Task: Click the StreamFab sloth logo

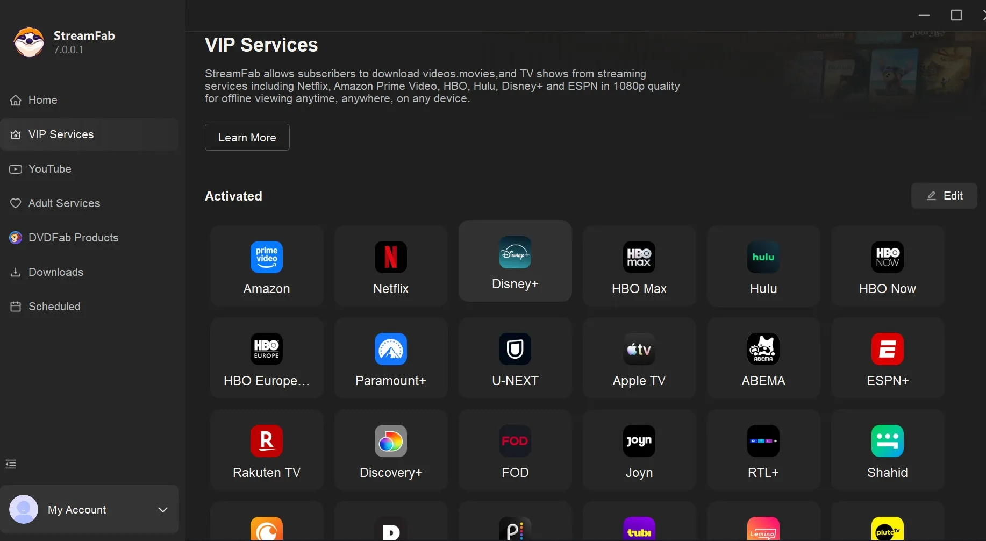Action: tap(29, 42)
